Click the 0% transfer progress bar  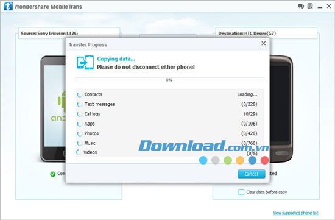tap(170, 80)
